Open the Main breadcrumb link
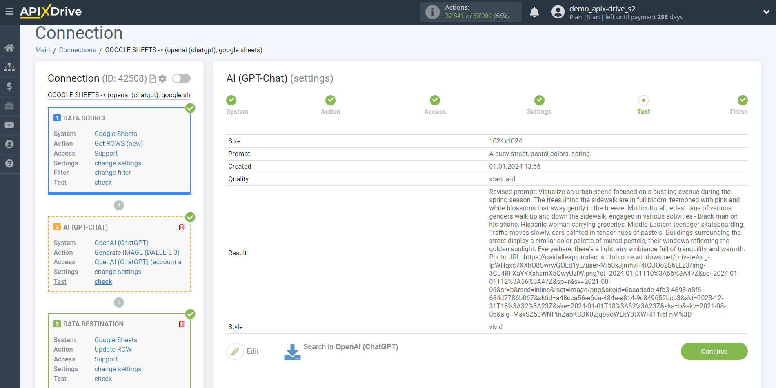The image size is (776, 388). (x=42, y=50)
